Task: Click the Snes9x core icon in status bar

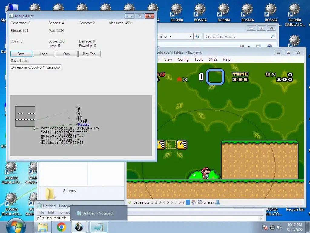Action: (200, 202)
